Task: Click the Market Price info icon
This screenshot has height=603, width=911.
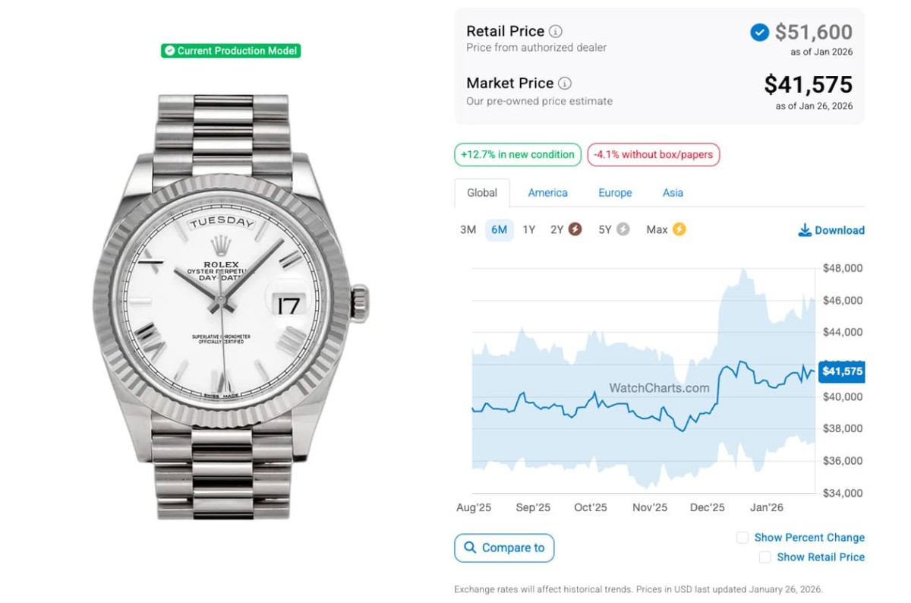Action: (x=565, y=84)
